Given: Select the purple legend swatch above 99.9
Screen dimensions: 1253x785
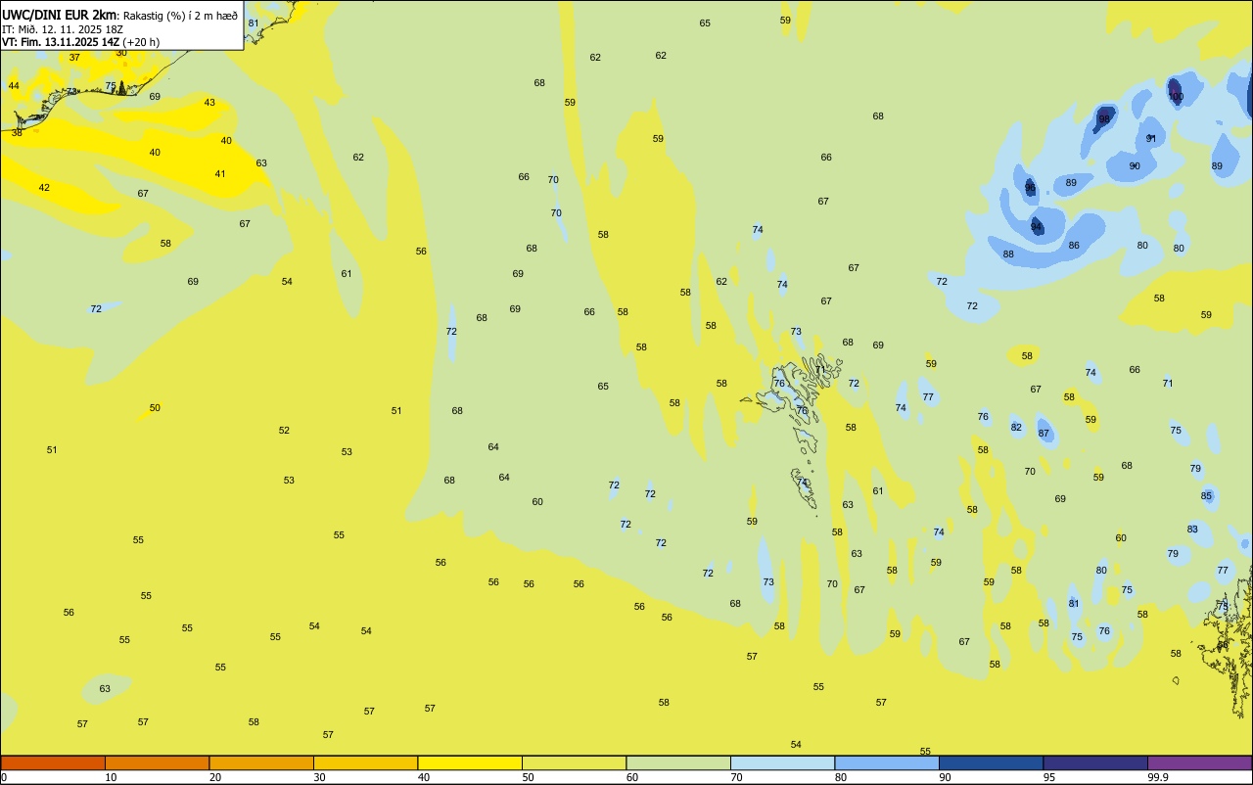Looking at the screenshot, I should pyautogui.click(x=1199, y=762).
